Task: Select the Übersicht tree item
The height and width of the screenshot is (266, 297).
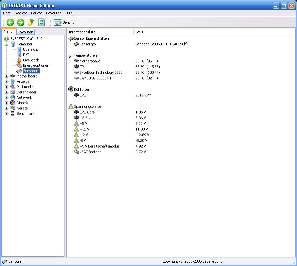Action: 30,49
